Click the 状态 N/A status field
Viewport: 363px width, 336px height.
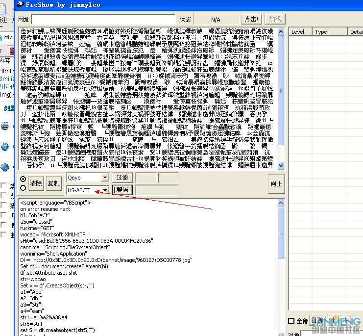(216, 19)
